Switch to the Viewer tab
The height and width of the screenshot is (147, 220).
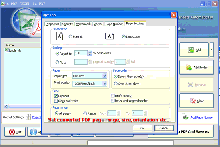tap(98, 24)
